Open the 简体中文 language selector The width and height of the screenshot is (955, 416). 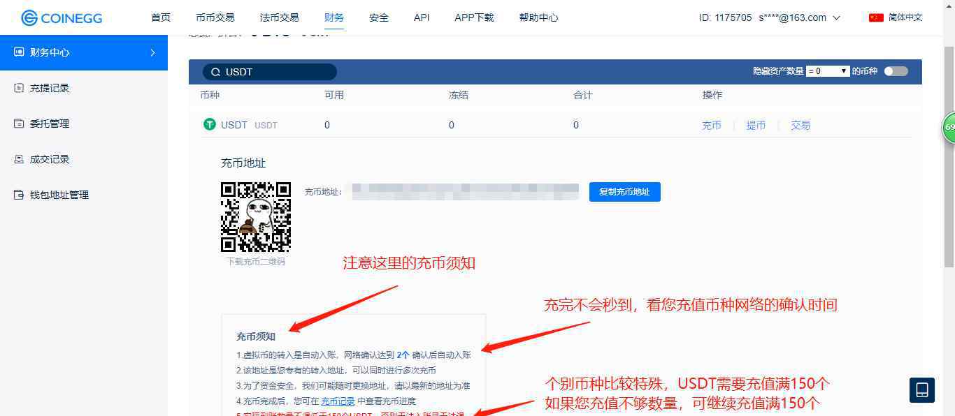pyautogui.click(x=905, y=17)
